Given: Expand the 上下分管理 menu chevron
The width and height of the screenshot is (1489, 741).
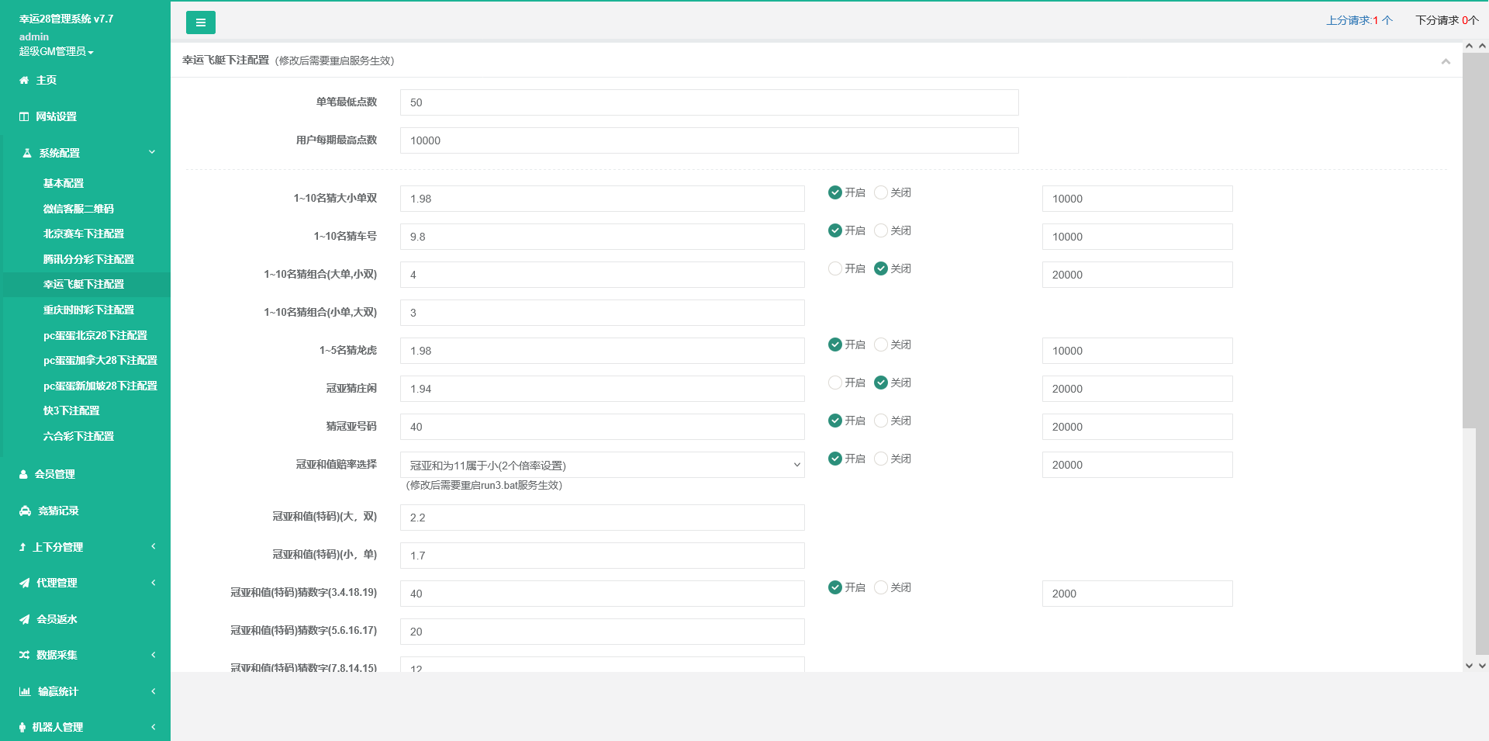Looking at the screenshot, I should 154,546.
